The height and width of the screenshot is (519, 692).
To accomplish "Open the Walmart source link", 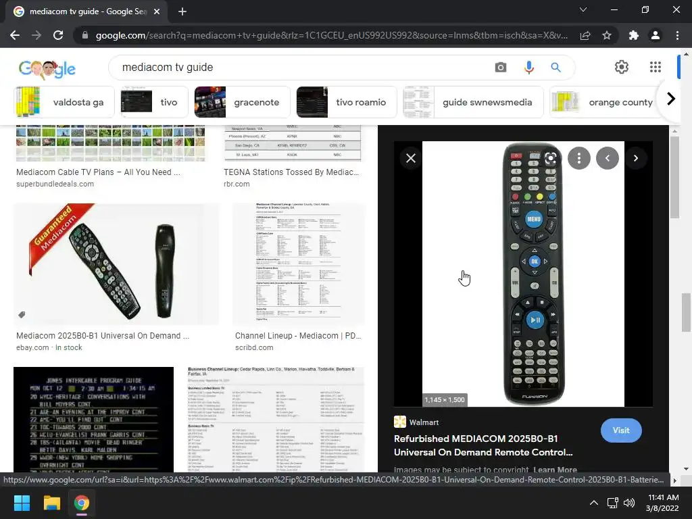I will click(x=416, y=422).
